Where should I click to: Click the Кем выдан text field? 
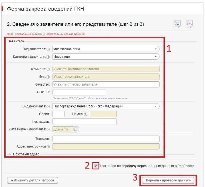coord(85,122)
